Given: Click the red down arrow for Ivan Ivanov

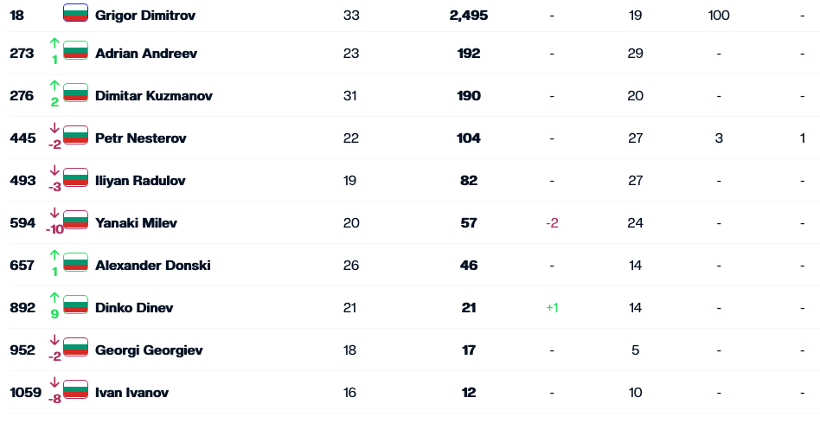Looking at the screenshot, I should (x=54, y=382).
